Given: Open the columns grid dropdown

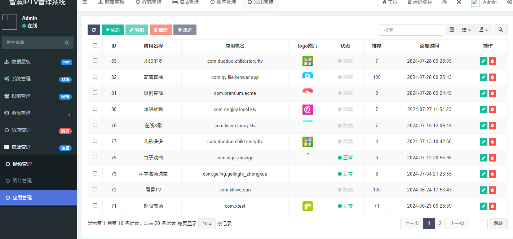Looking at the screenshot, I should point(466,30).
